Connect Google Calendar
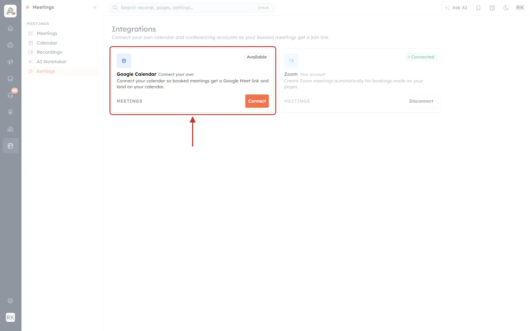Screen dimensions: 530x331 257,101
